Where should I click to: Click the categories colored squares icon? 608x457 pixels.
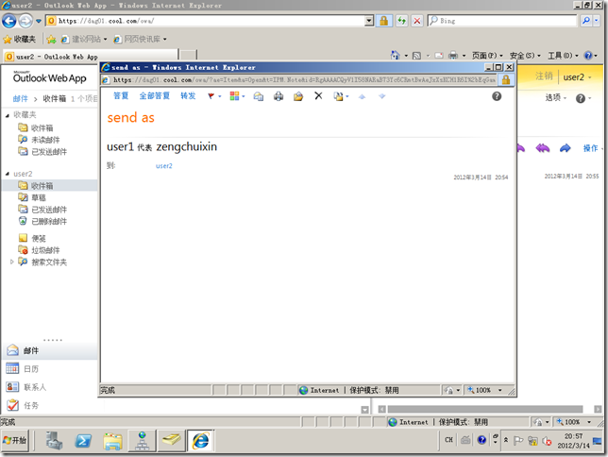point(234,96)
